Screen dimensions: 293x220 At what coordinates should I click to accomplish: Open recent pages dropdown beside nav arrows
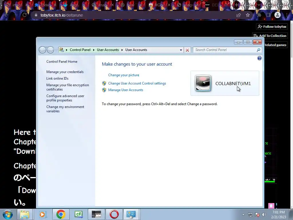click(56, 50)
